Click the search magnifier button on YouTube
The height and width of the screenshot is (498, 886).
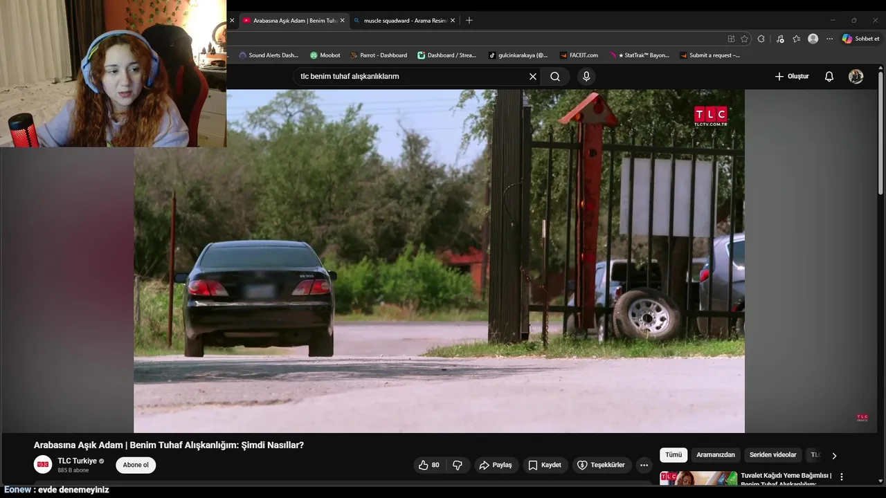click(555, 77)
